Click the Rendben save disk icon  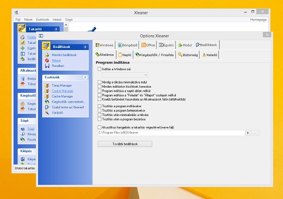(x=47, y=66)
